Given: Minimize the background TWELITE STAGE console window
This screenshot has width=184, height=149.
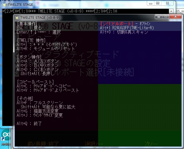Looking at the screenshot, I should pos(150,3).
